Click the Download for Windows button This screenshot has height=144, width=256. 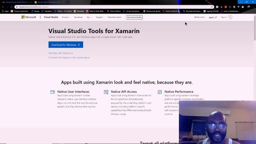click(x=66, y=44)
